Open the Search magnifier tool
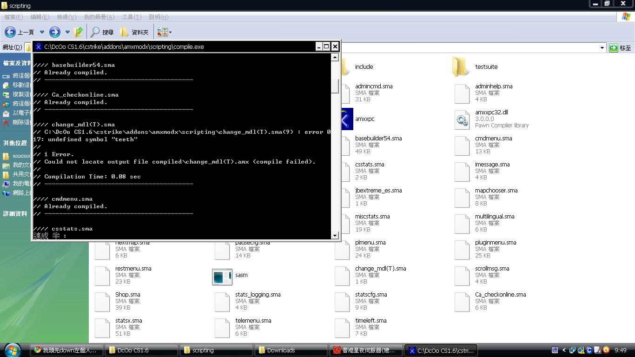 point(102,32)
